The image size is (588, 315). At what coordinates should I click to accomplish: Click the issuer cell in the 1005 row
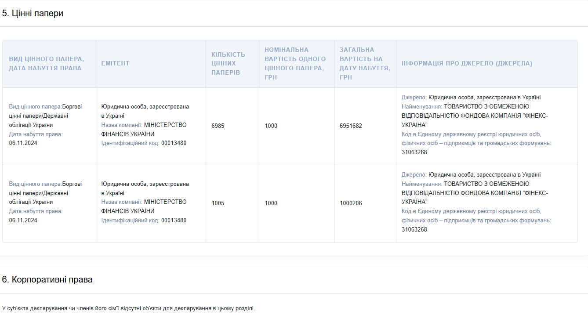pos(151,203)
